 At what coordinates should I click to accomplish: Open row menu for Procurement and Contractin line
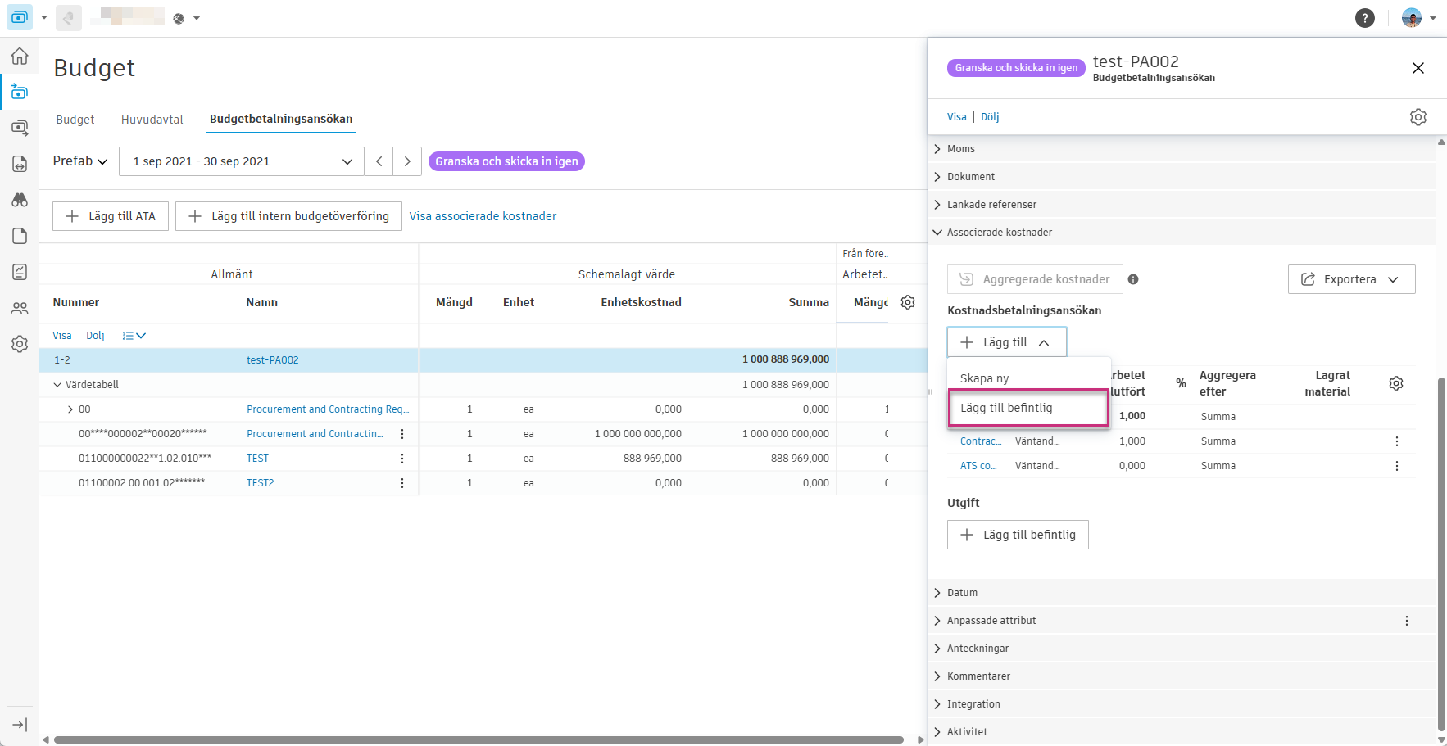pyautogui.click(x=402, y=434)
